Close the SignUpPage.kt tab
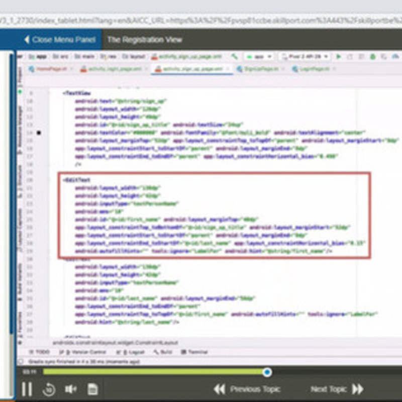402x402 pixels. coord(283,69)
